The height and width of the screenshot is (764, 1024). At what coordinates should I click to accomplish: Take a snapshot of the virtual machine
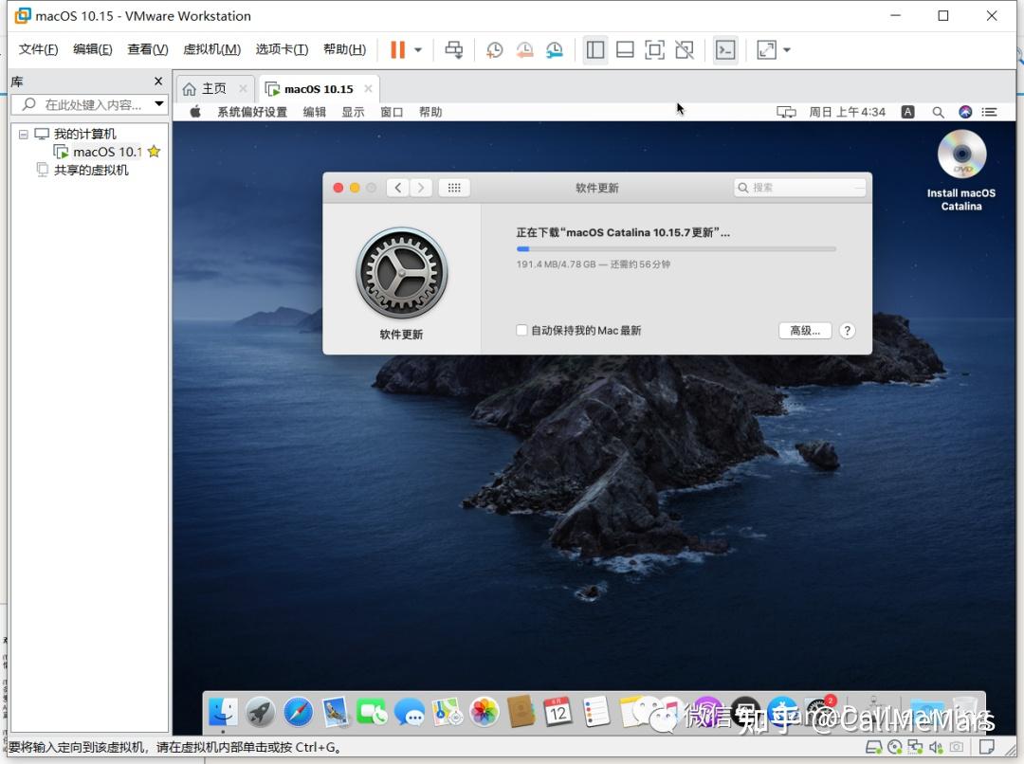pyautogui.click(x=494, y=49)
